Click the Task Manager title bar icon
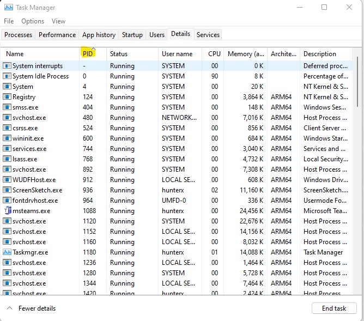This screenshot has width=364, height=321. pos(8,8)
